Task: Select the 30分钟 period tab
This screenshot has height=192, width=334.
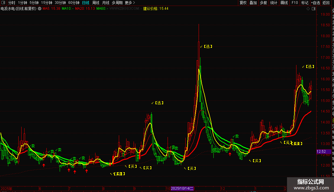Action: tap(60, 3)
